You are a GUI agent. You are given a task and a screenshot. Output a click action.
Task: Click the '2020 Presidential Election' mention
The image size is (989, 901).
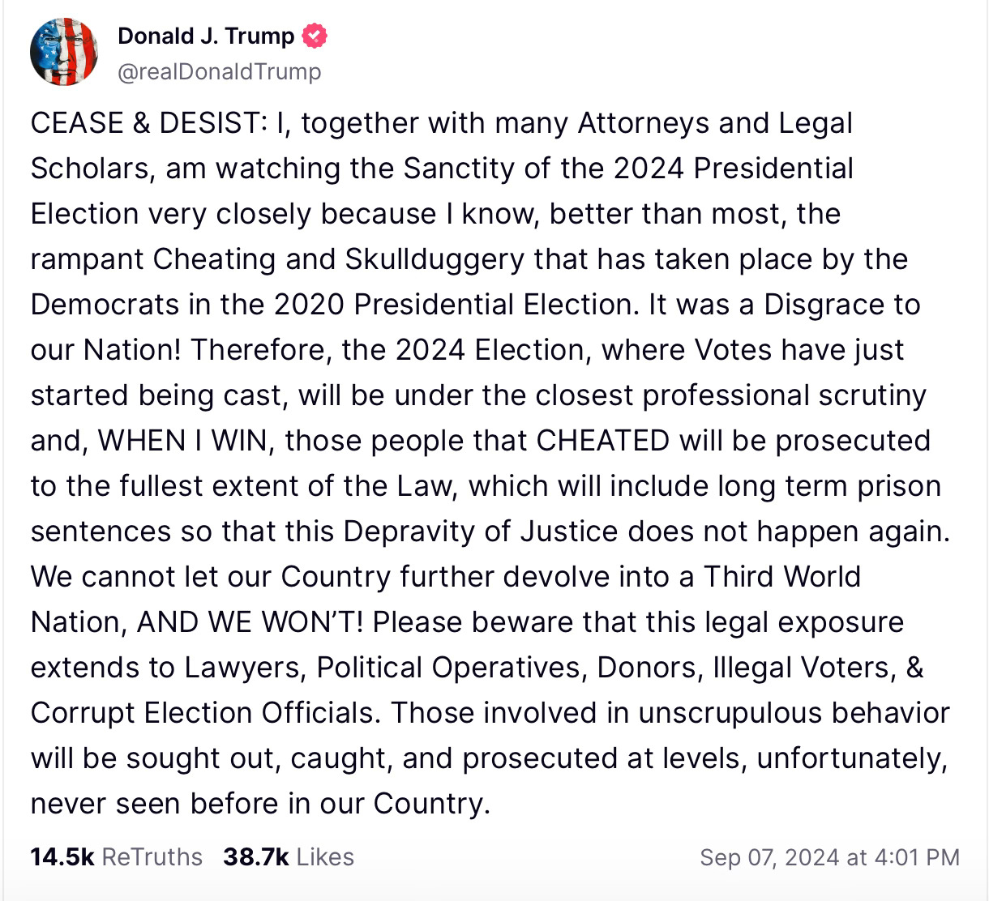click(x=452, y=305)
